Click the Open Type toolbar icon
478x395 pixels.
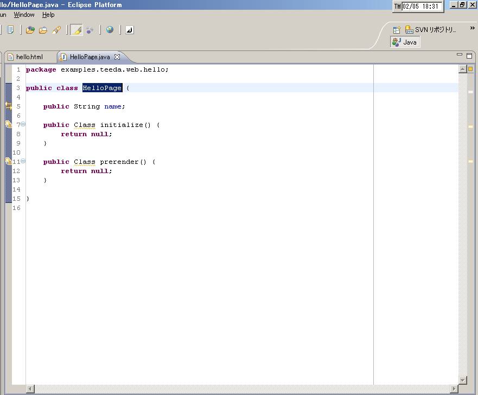tap(30, 30)
